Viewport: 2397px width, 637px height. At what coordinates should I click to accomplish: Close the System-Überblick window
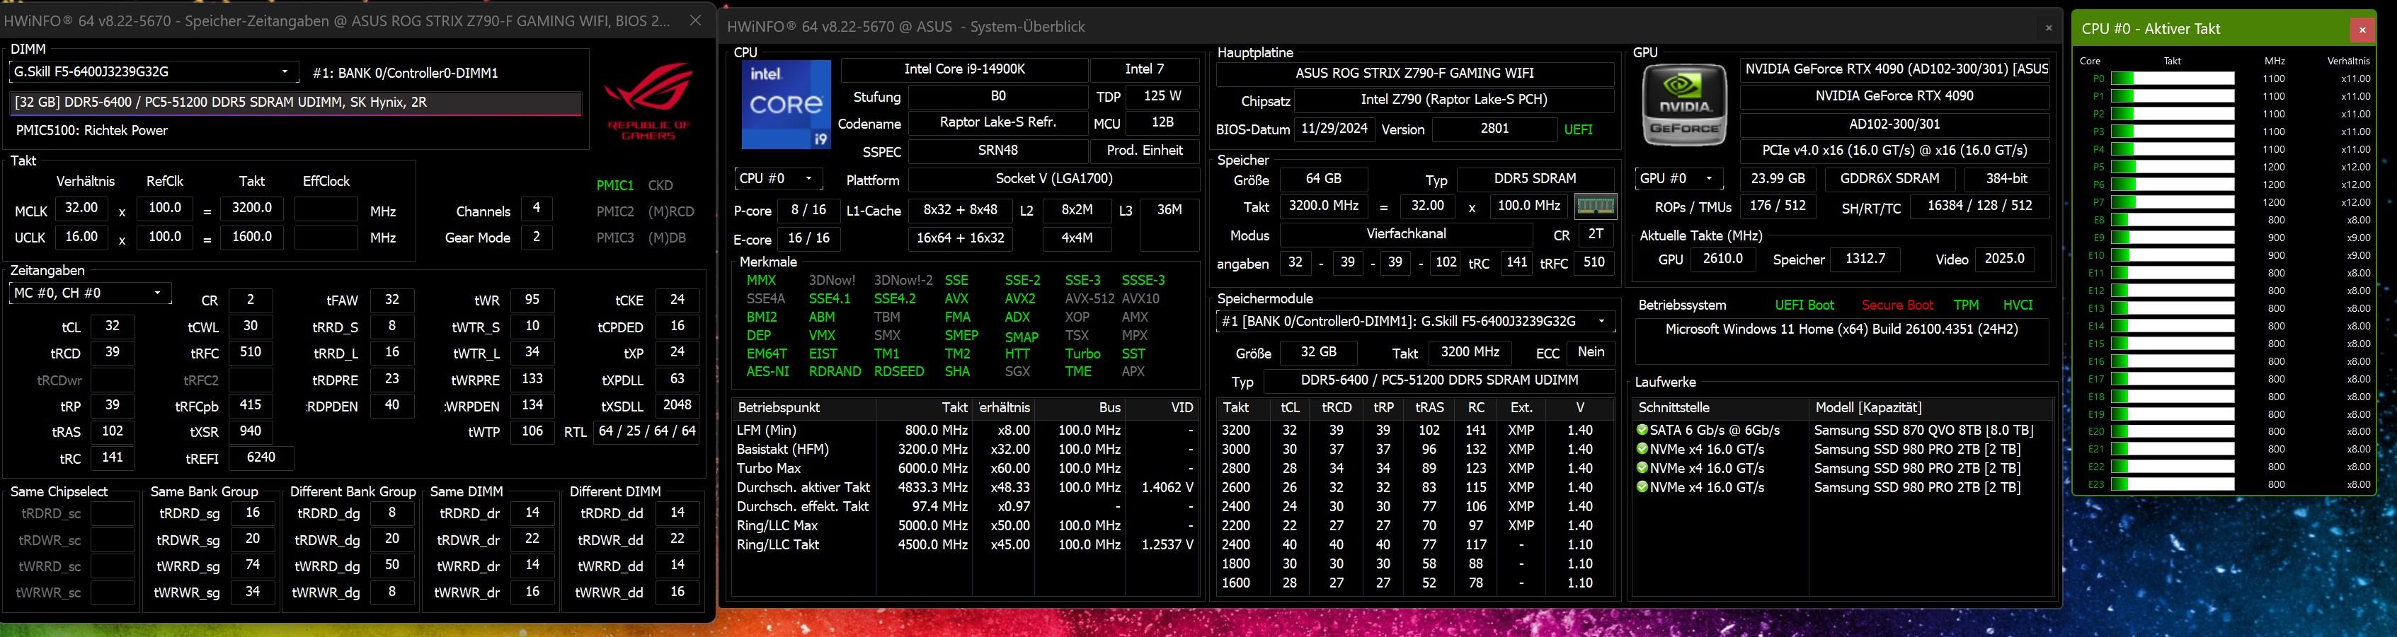[2048, 28]
